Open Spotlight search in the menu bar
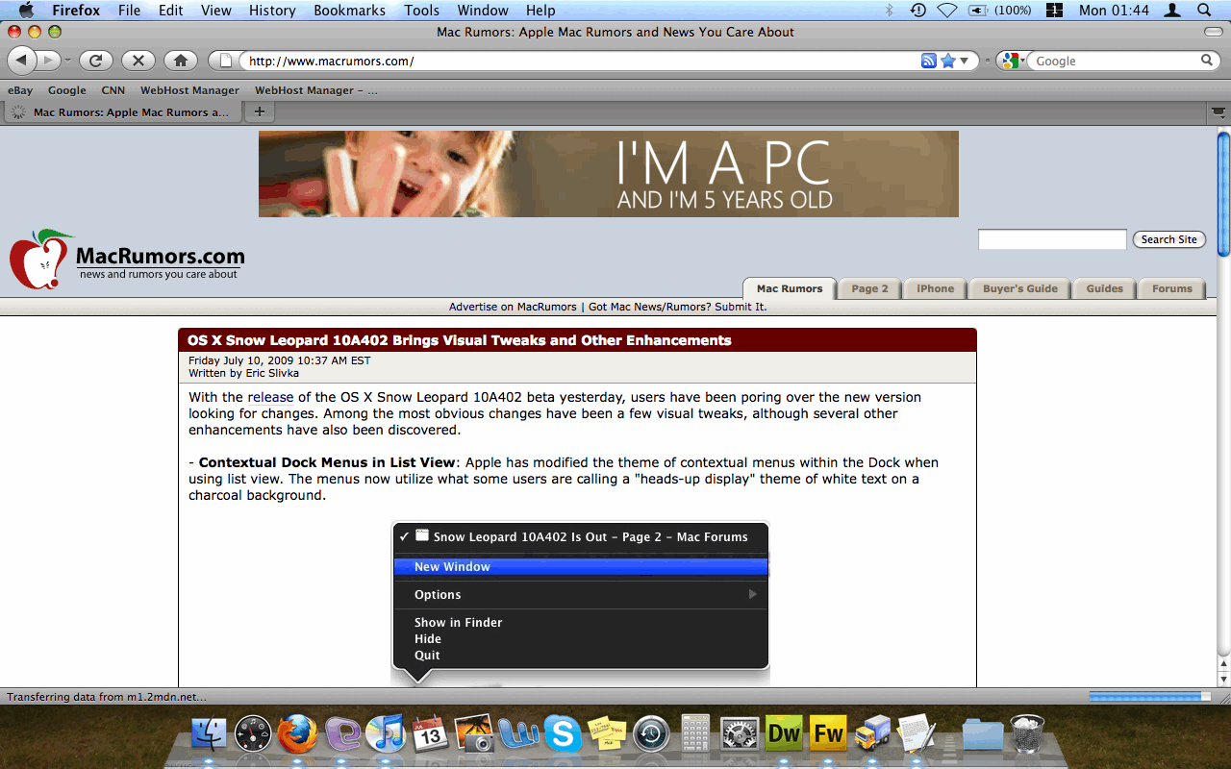 tap(1204, 11)
